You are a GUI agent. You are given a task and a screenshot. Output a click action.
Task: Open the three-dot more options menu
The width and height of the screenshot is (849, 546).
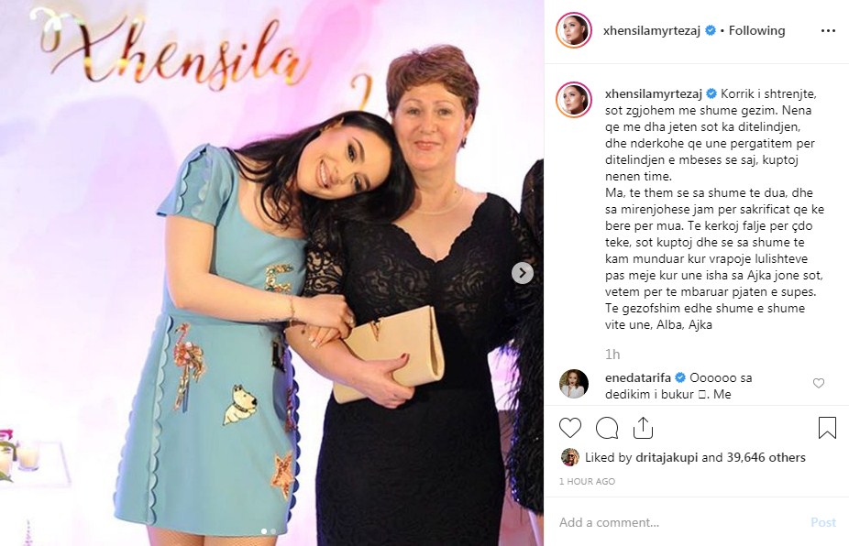click(828, 31)
